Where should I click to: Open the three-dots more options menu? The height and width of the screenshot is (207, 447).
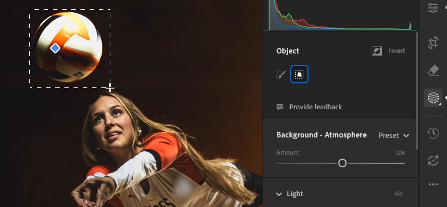tap(433, 185)
